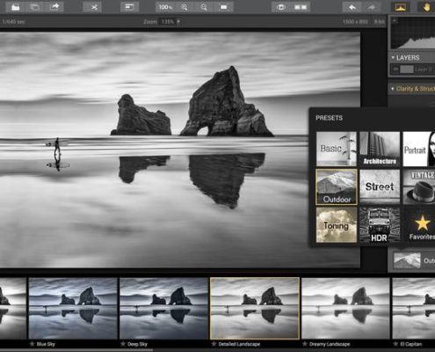Image resolution: width=435 pixels, height=352 pixels.
Task: Choose the Outdoor preset category
Action: pyautogui.click(x=337, y=187)
